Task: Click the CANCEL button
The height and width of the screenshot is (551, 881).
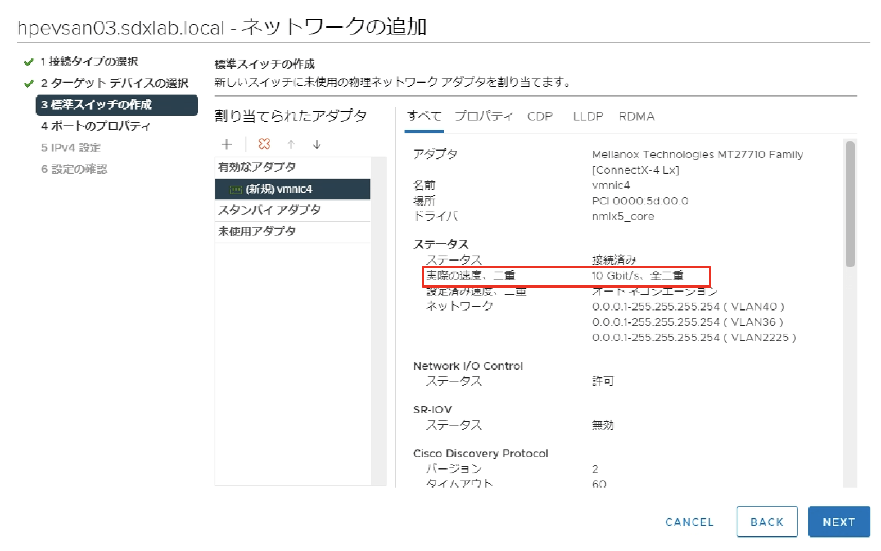Action: tap(689, 522)
